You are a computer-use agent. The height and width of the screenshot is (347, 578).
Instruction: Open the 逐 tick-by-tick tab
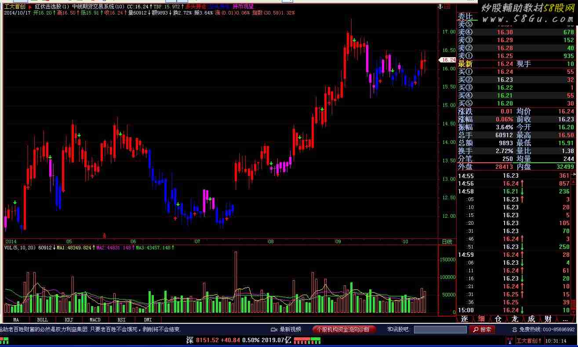pyautogui.click(x=465, y=319)
